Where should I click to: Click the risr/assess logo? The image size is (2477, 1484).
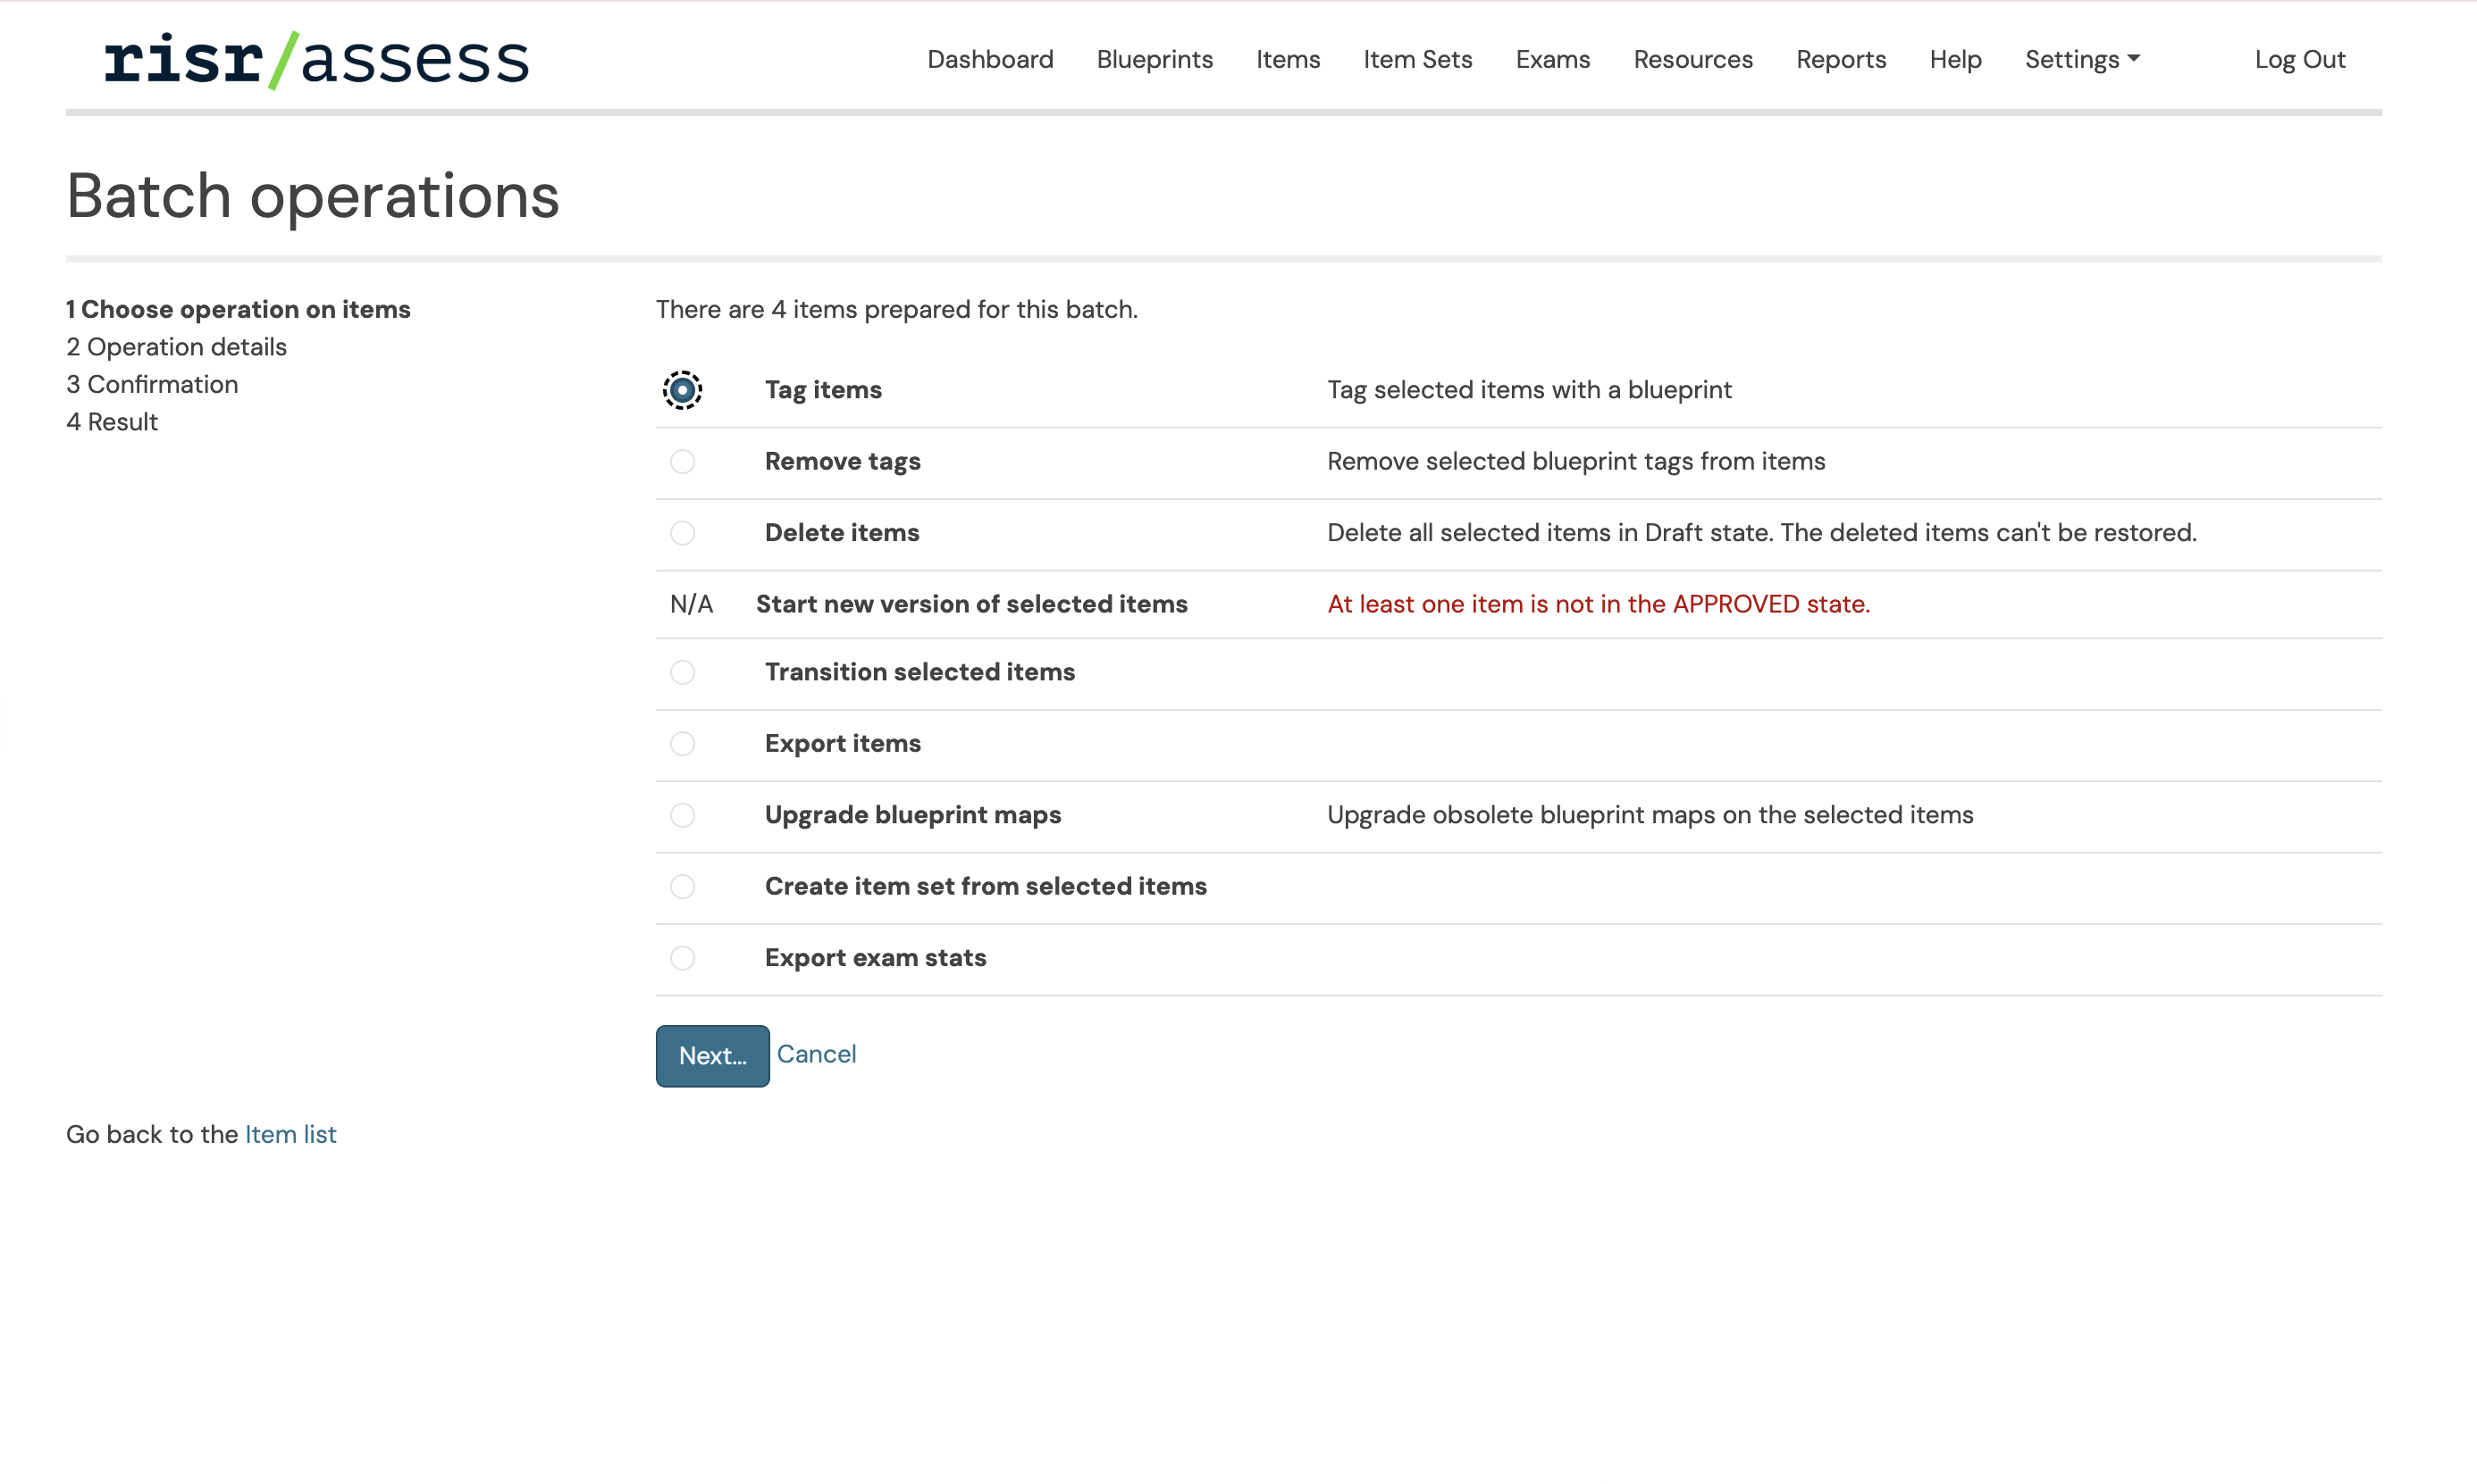(x=316, y=60)
